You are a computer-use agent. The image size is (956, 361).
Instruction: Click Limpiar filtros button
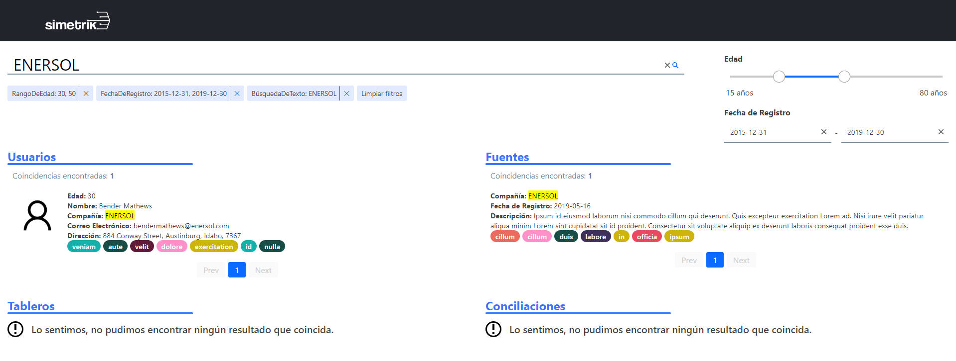(382, 93)
